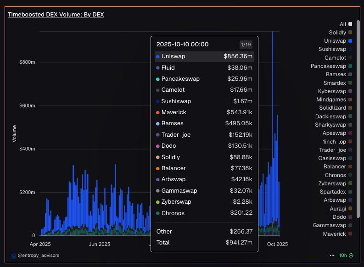
Task: Click the entropy_advisors avatar icon
Action: coord(14,255)
